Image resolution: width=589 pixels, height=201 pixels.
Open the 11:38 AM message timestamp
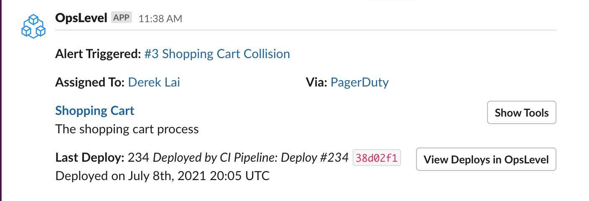(160, 19)
